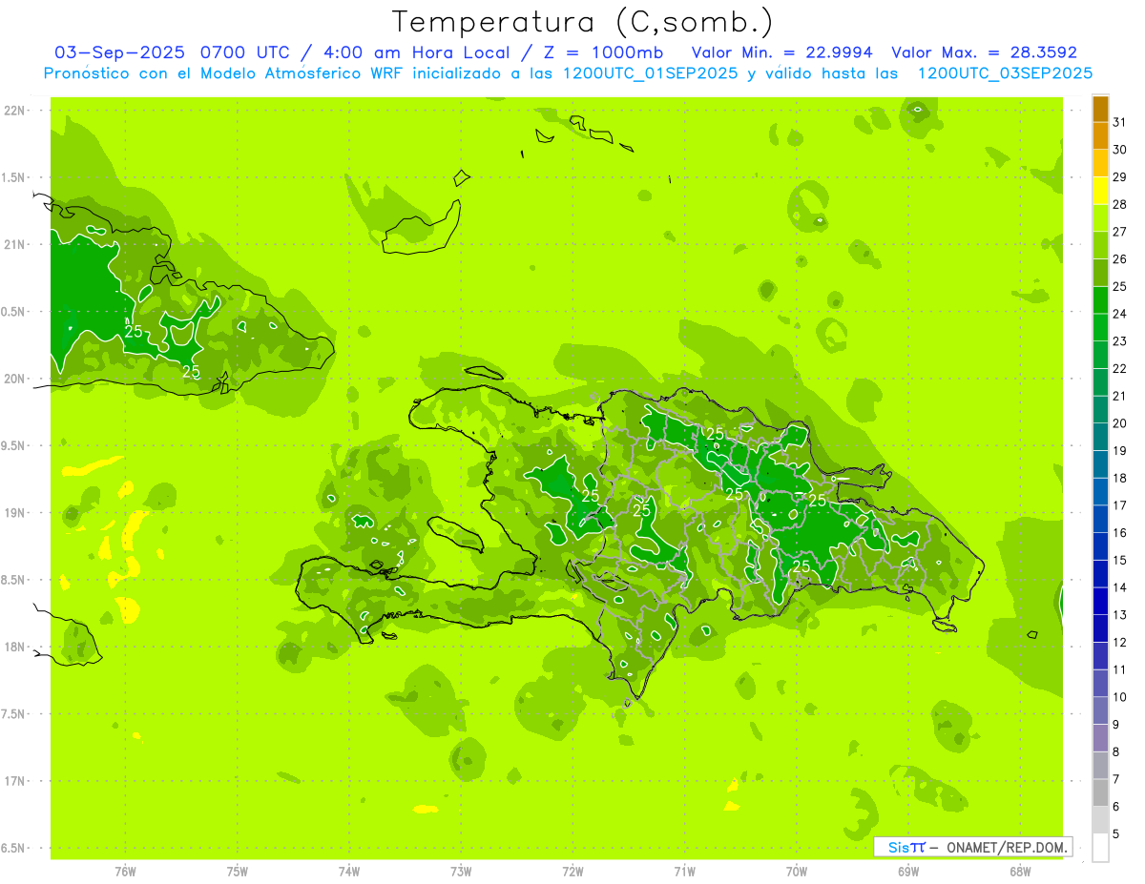The width and height of the screenshot is (1145, 884).
Task: Click the '74W' longitude label
Action: tap(349, 872)
